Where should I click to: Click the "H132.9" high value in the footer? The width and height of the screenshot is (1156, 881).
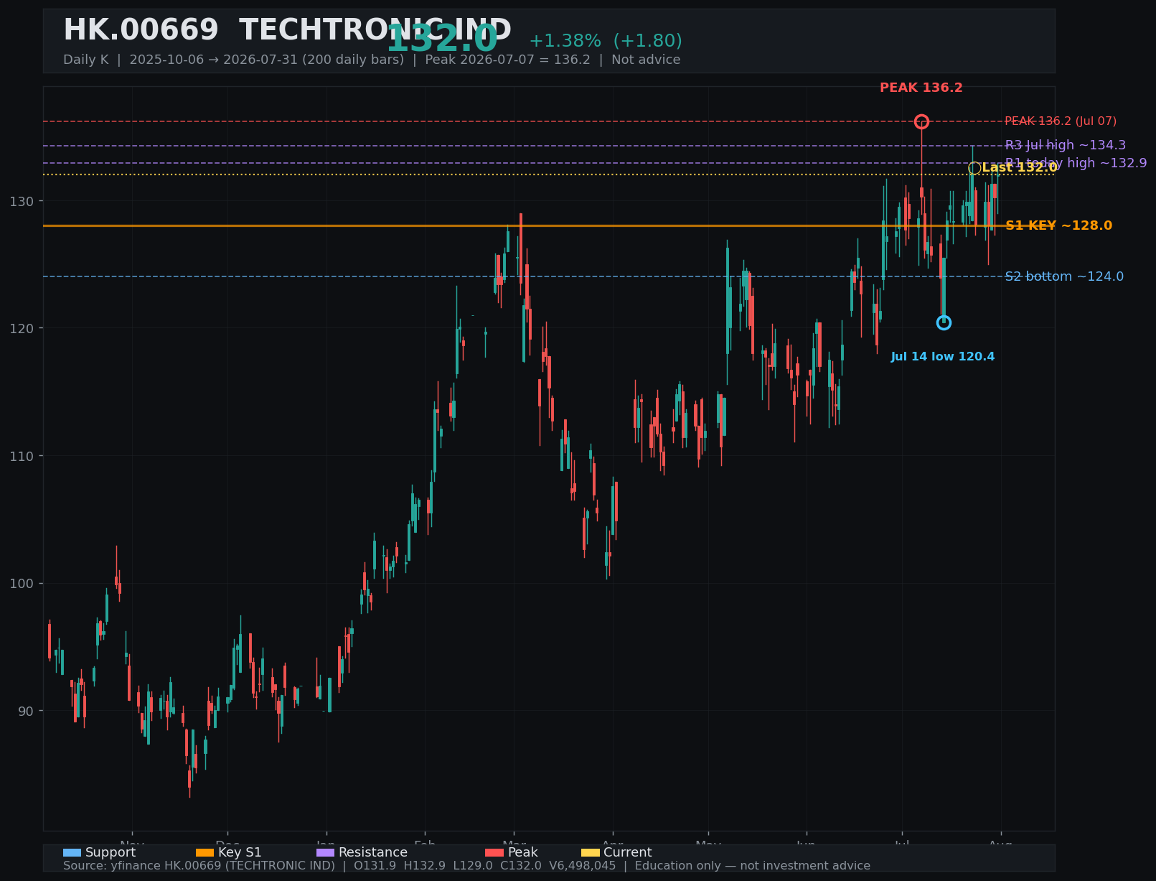click(x=423, y=866)
